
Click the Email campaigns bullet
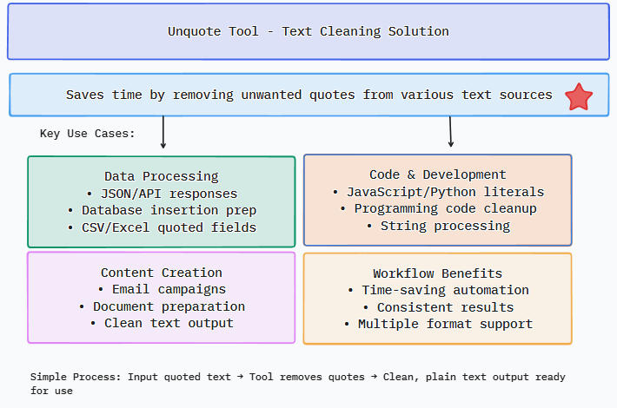point(162,289)
